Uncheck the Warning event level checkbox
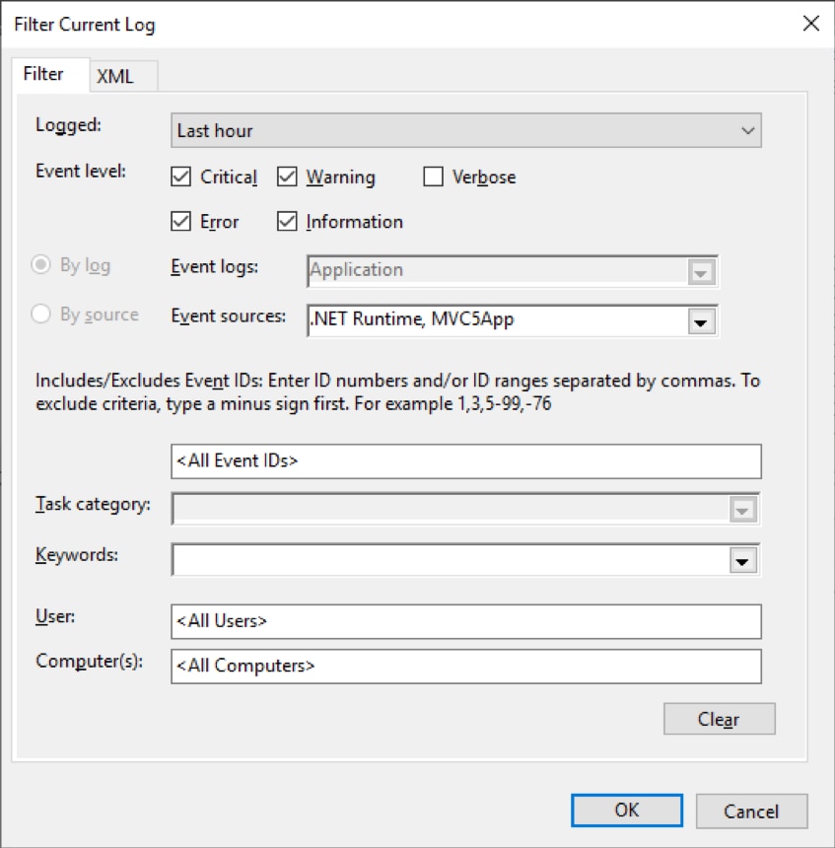835x848 pixels. (x=288, y=177)
